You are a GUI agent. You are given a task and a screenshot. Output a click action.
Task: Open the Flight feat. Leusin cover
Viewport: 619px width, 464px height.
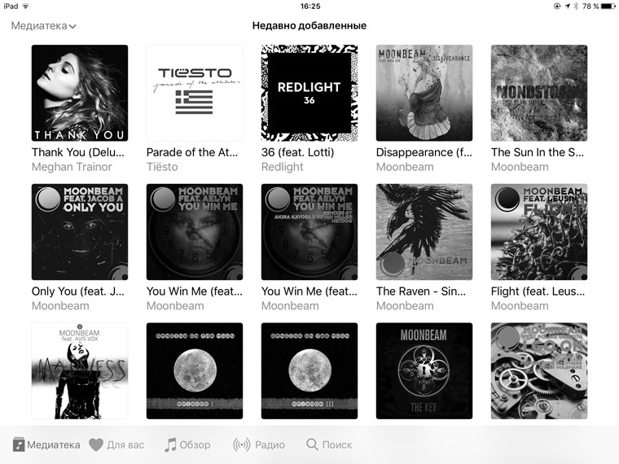539,232
